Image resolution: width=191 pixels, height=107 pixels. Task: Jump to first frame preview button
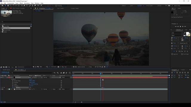point(175,26)
